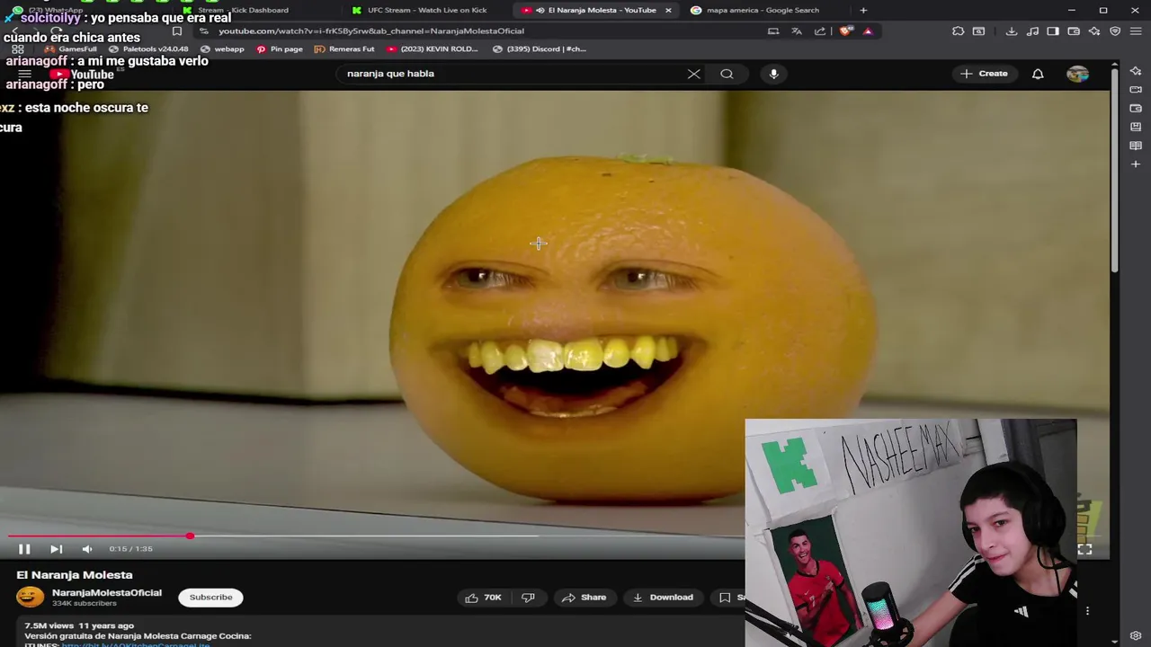Screen dimensions: 1151x647
Task: Open the apps grid in bookmarks bar
Action: [x=17, y=49]
